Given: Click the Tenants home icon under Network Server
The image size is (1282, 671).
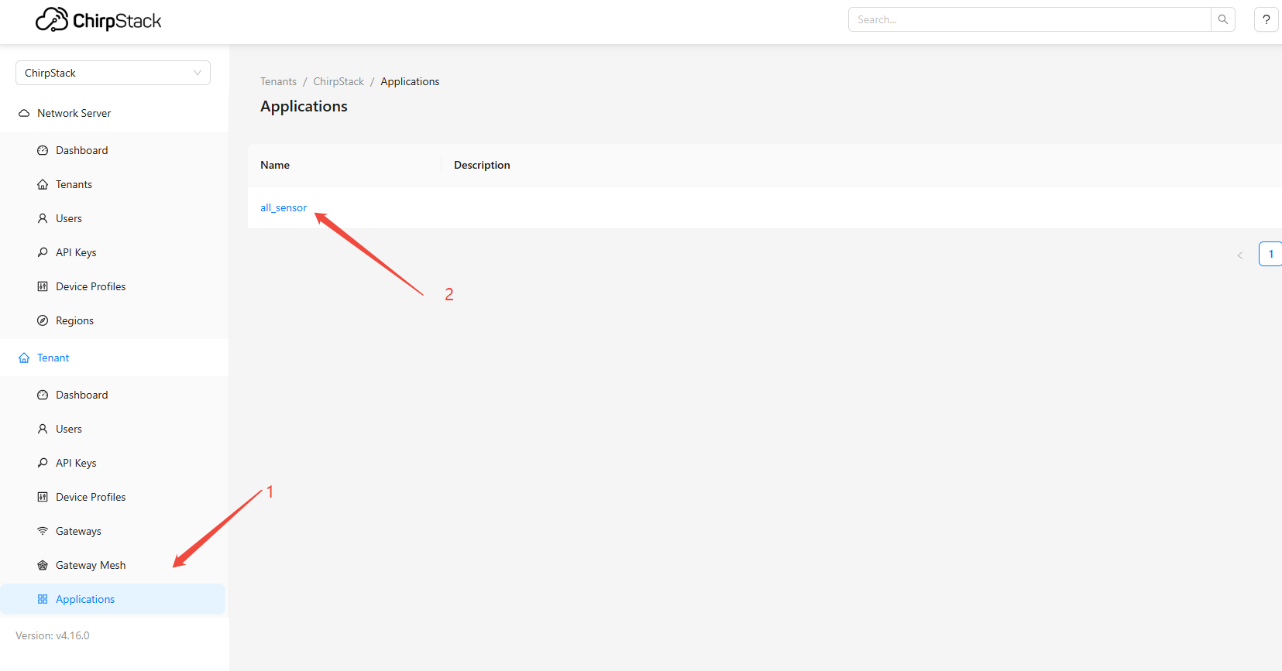Looking at the screenshot, I should point(43,184).
